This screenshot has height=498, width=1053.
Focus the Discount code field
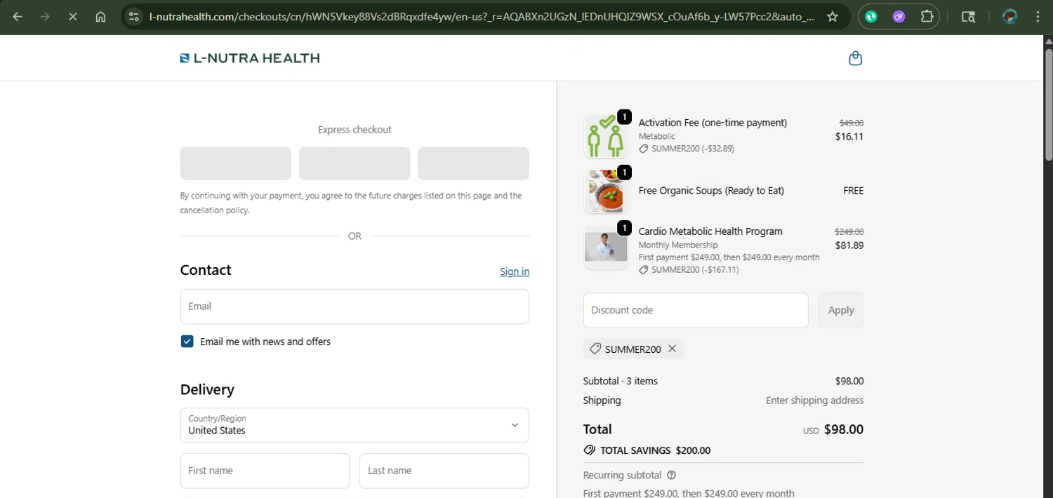click(x=696, y=310)
